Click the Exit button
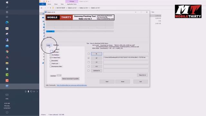This screenshot has height=116, width=206. [x=140, y=82]
